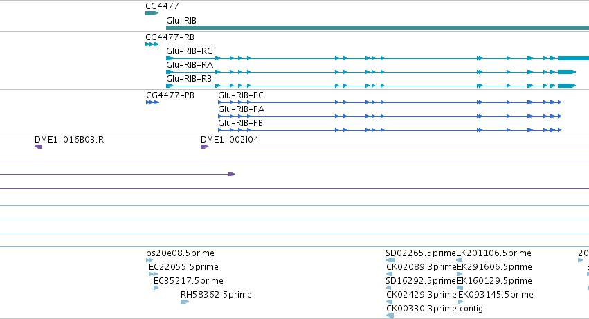Open the EK291606.5prime EST label
The image size is (589, 319).
pyautogui.click(x=494, y=267)
